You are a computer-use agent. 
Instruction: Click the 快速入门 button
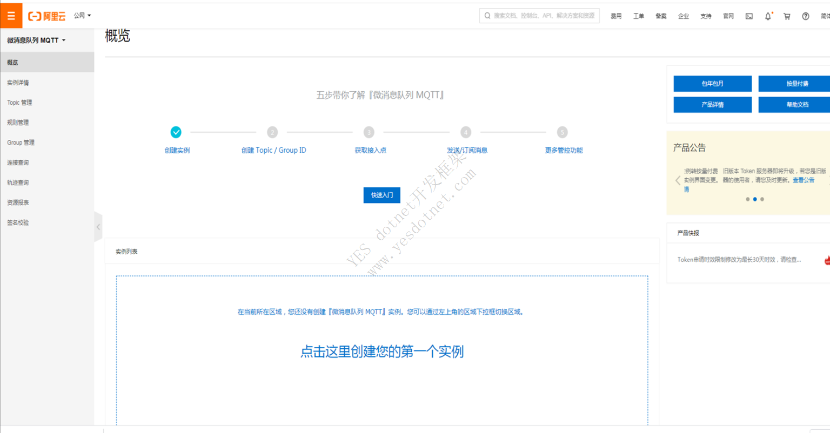click(382, 195)
